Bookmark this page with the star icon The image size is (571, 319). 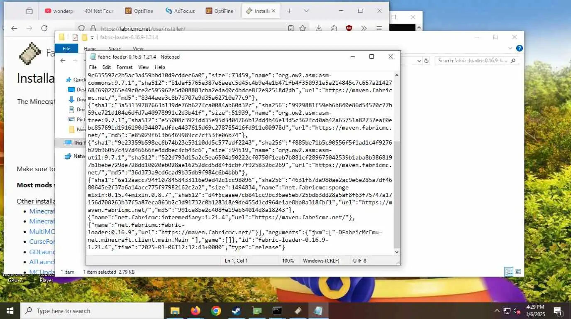303,28
